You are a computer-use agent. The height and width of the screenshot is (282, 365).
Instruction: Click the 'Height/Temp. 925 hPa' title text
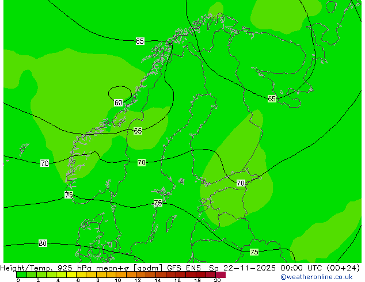pyautogui.click(x=46, y=268)
